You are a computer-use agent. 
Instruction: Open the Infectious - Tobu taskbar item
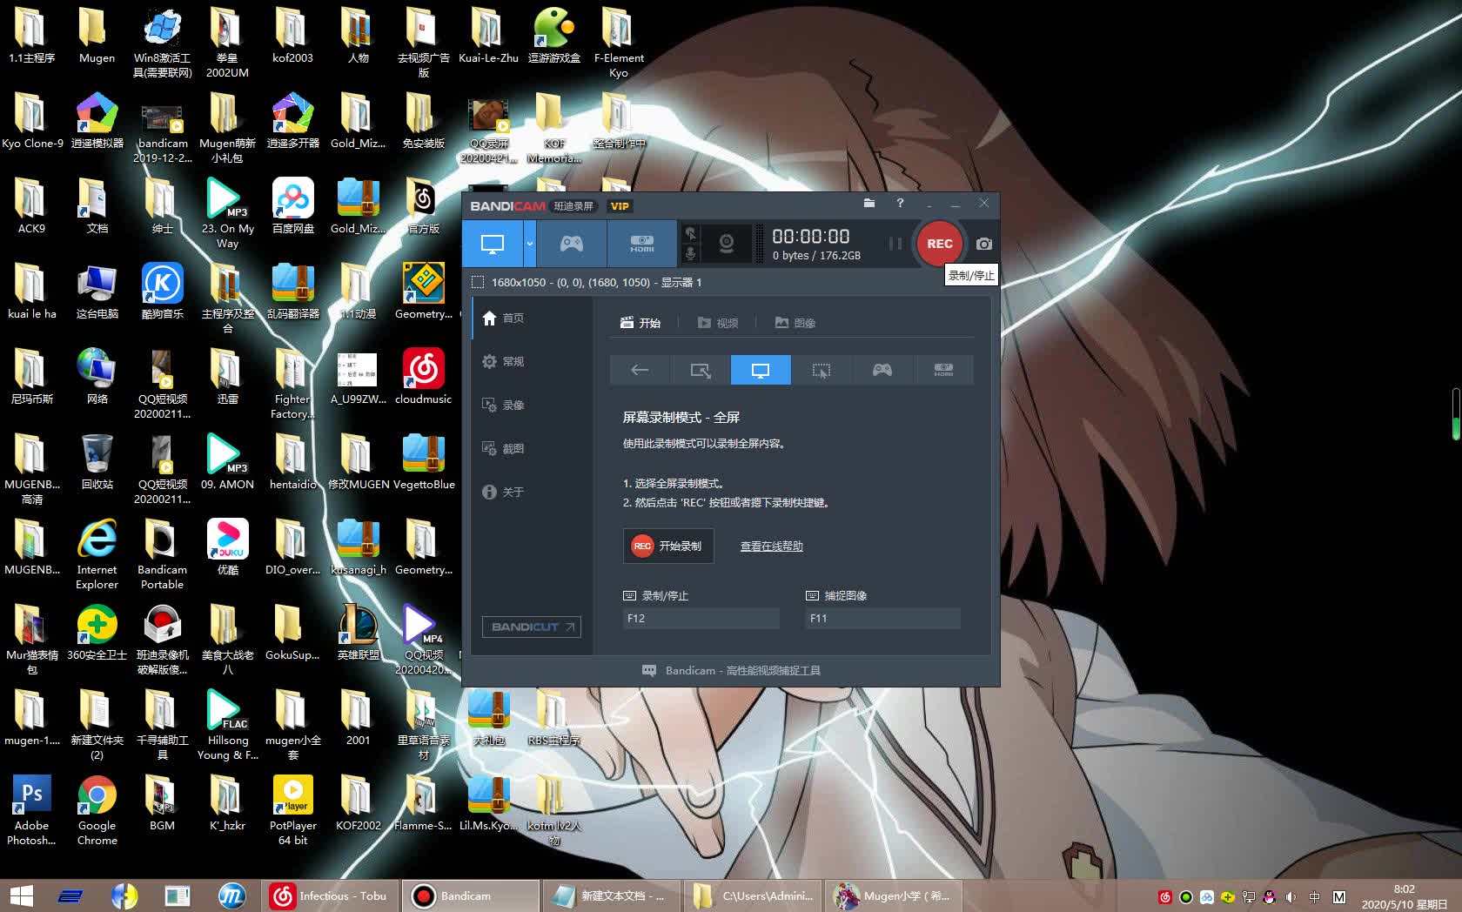[x=331, y=895]
